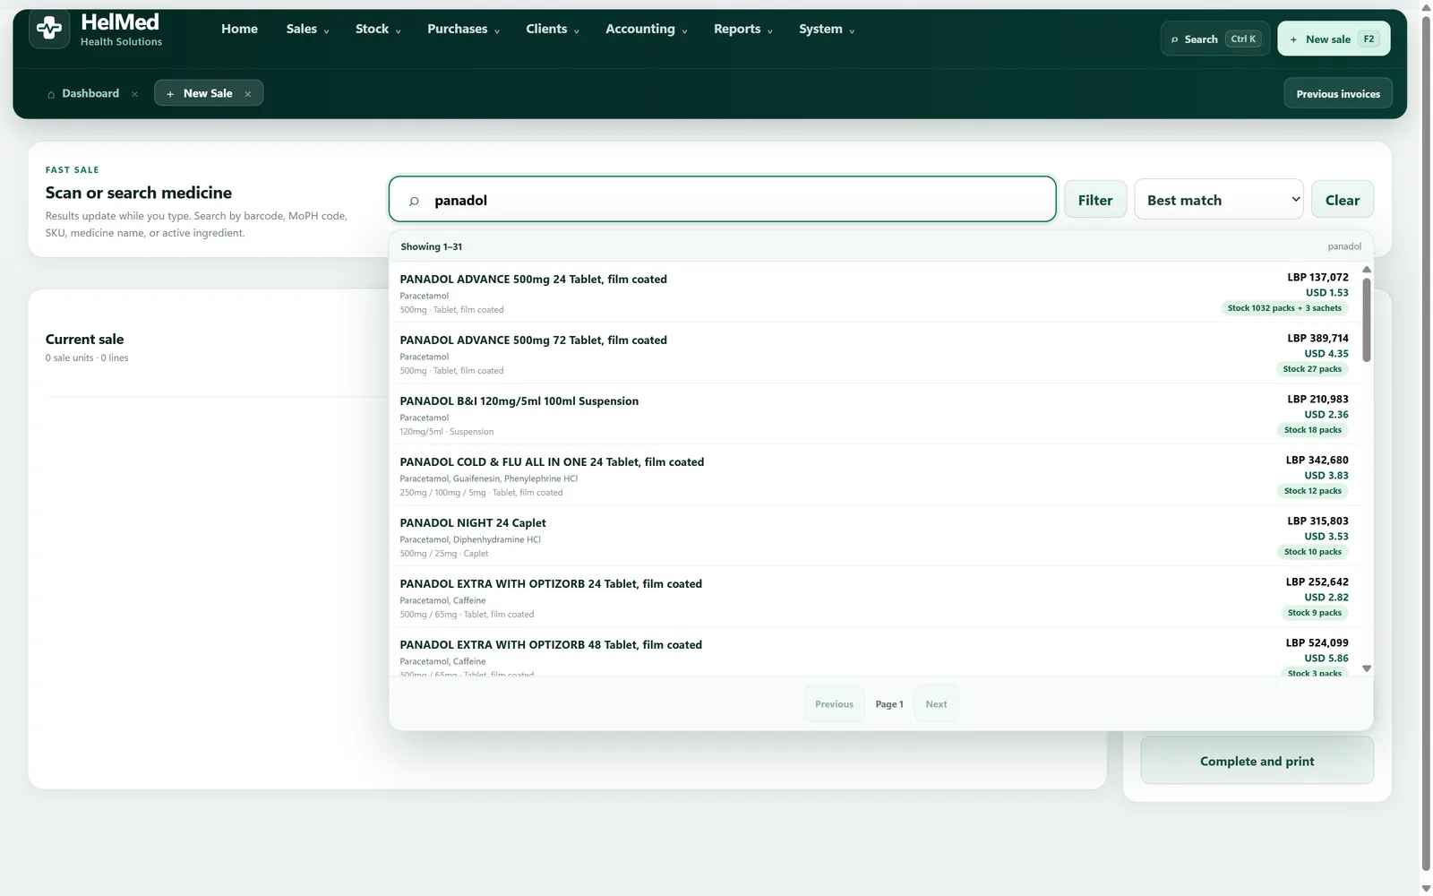Open the Accounting dropdown

click(x=646, y=30)
